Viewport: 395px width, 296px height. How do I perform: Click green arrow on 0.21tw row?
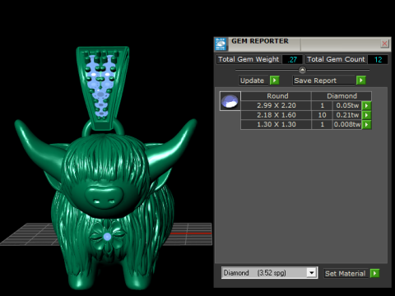click(x=366, y=115)
